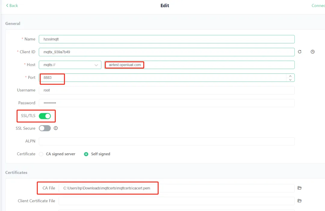Screen dimensions: 325x211
Task: Edit the Username field showing root
Action: click(167, 90)
